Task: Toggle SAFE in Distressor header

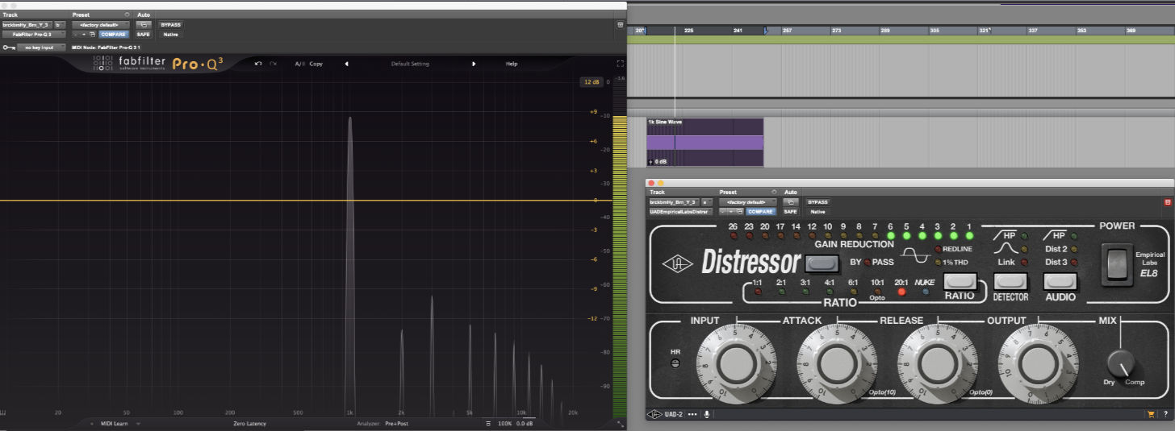Action: point(791,211)
